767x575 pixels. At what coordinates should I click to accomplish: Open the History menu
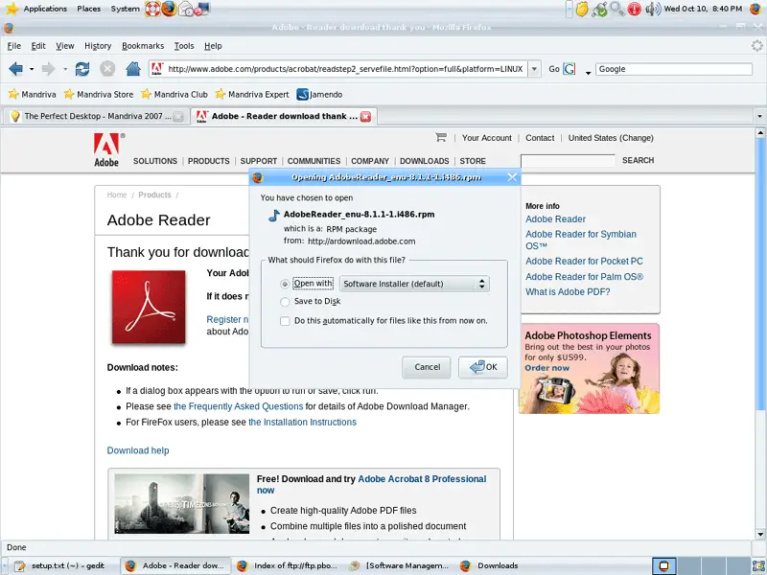click(98, 46)
